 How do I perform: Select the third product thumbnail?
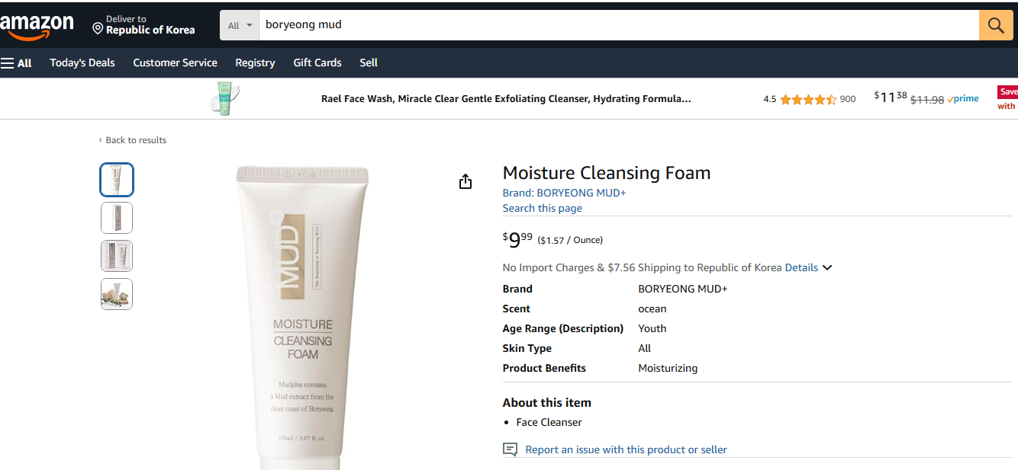click(117, 256)
